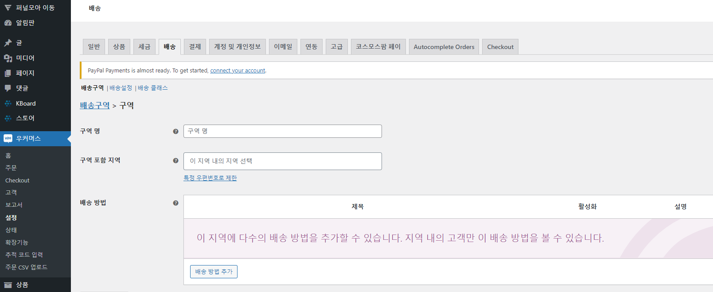
Task: Click the 상품 archive icon in sidebar
Action: [8, 285]
